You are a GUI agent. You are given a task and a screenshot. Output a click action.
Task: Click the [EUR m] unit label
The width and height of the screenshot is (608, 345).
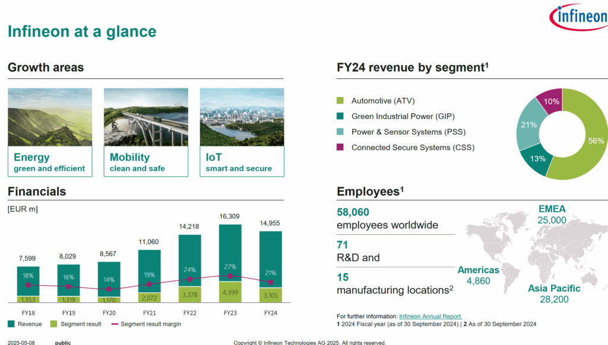click(23, 209)
